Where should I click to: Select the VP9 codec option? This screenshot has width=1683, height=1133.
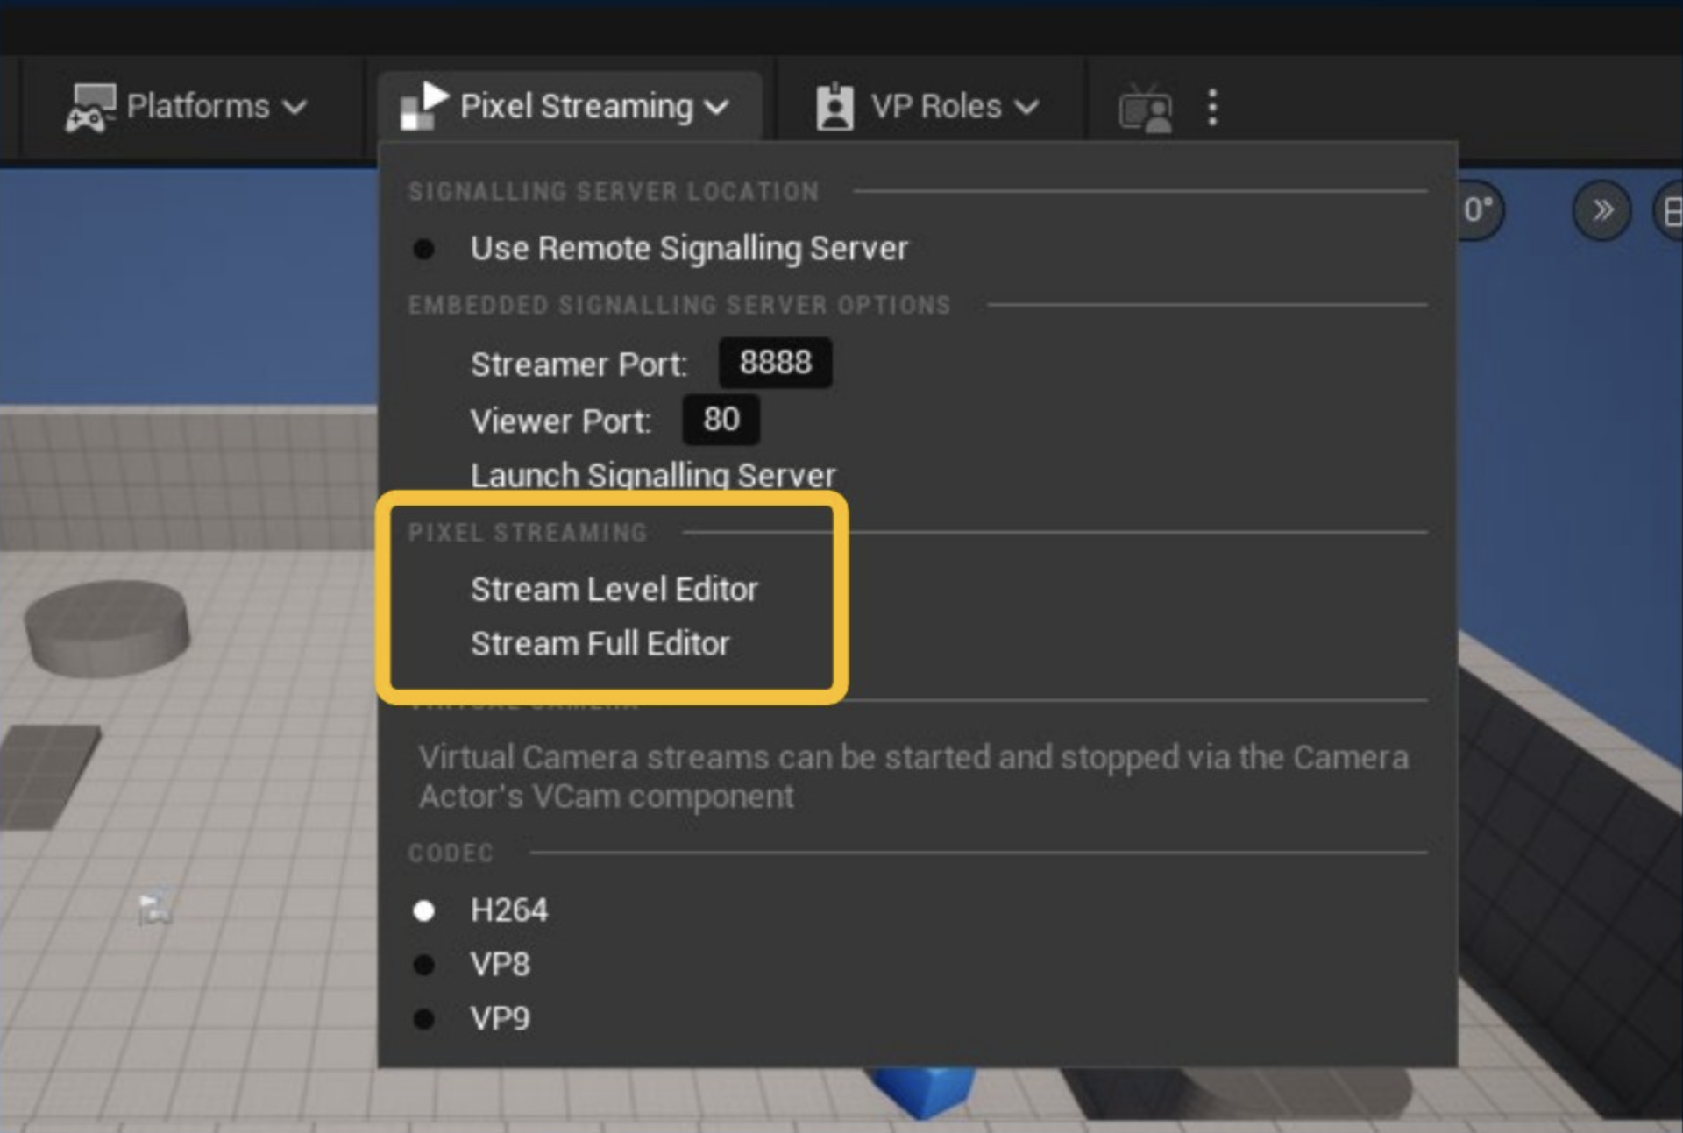tap(472, 1019)
